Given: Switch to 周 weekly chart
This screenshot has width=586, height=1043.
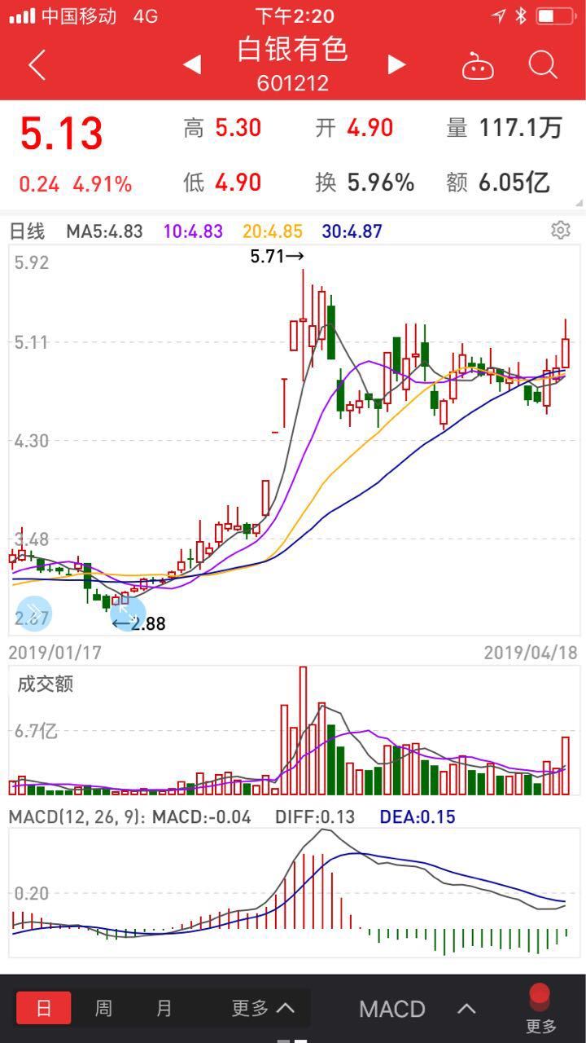Looking at the screenshot, I should 103,1008.
